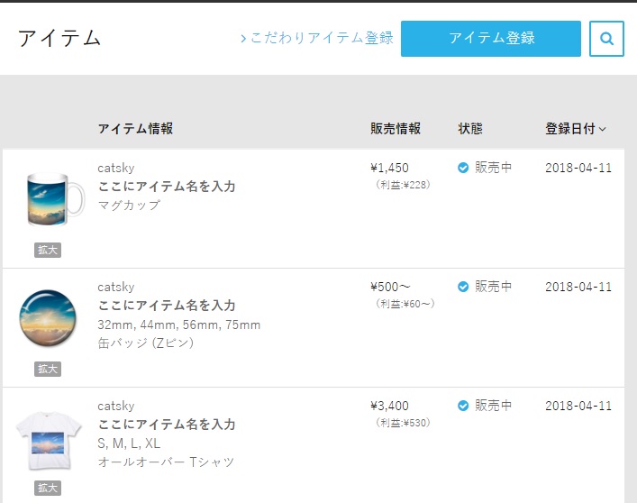This screenshot has height=503, width=637.
Task: Enlarge the can badge image with 拡大
Action: tap(48, 369)
